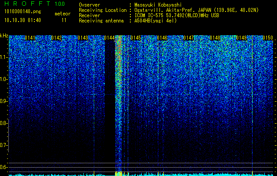
Task: Click the 0.9 kHz axis label
Action: (x=3, y=101)
